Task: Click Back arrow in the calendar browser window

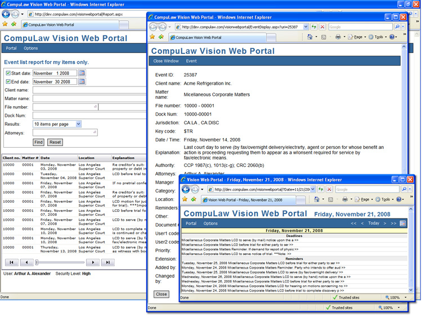Action: (x=186, y=189)
